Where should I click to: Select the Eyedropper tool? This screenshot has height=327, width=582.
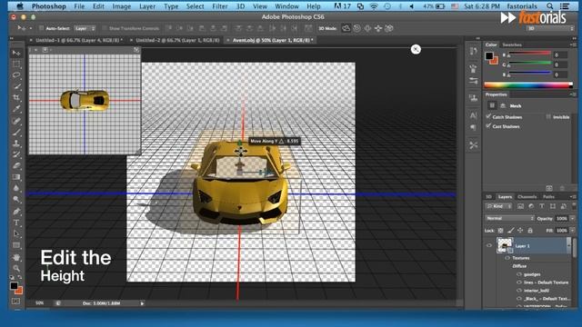[x=16, y=109]
